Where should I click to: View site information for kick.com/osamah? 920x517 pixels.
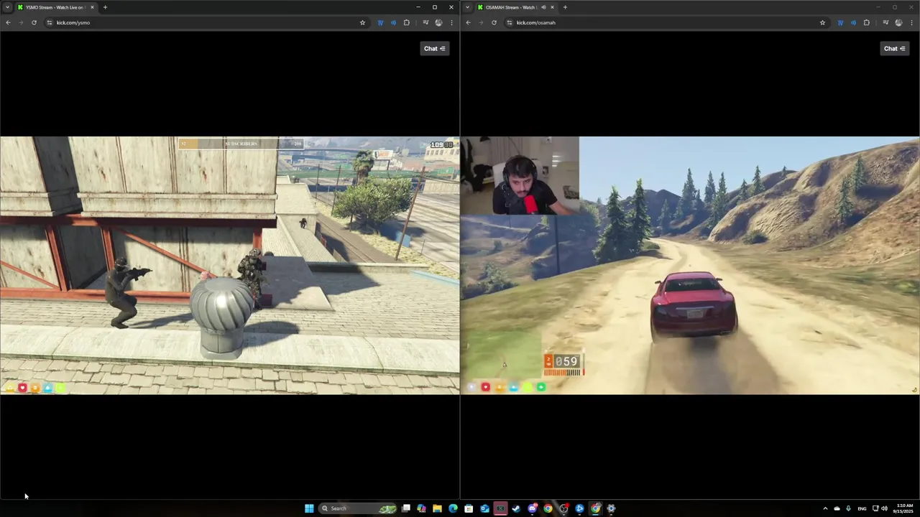pos(510,22)
